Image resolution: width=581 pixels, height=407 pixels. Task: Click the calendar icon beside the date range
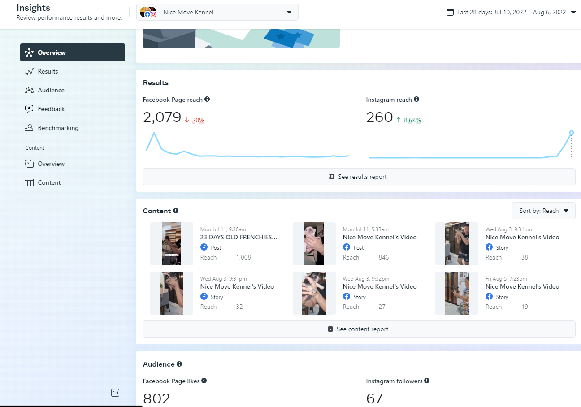(x=450, y=12)
